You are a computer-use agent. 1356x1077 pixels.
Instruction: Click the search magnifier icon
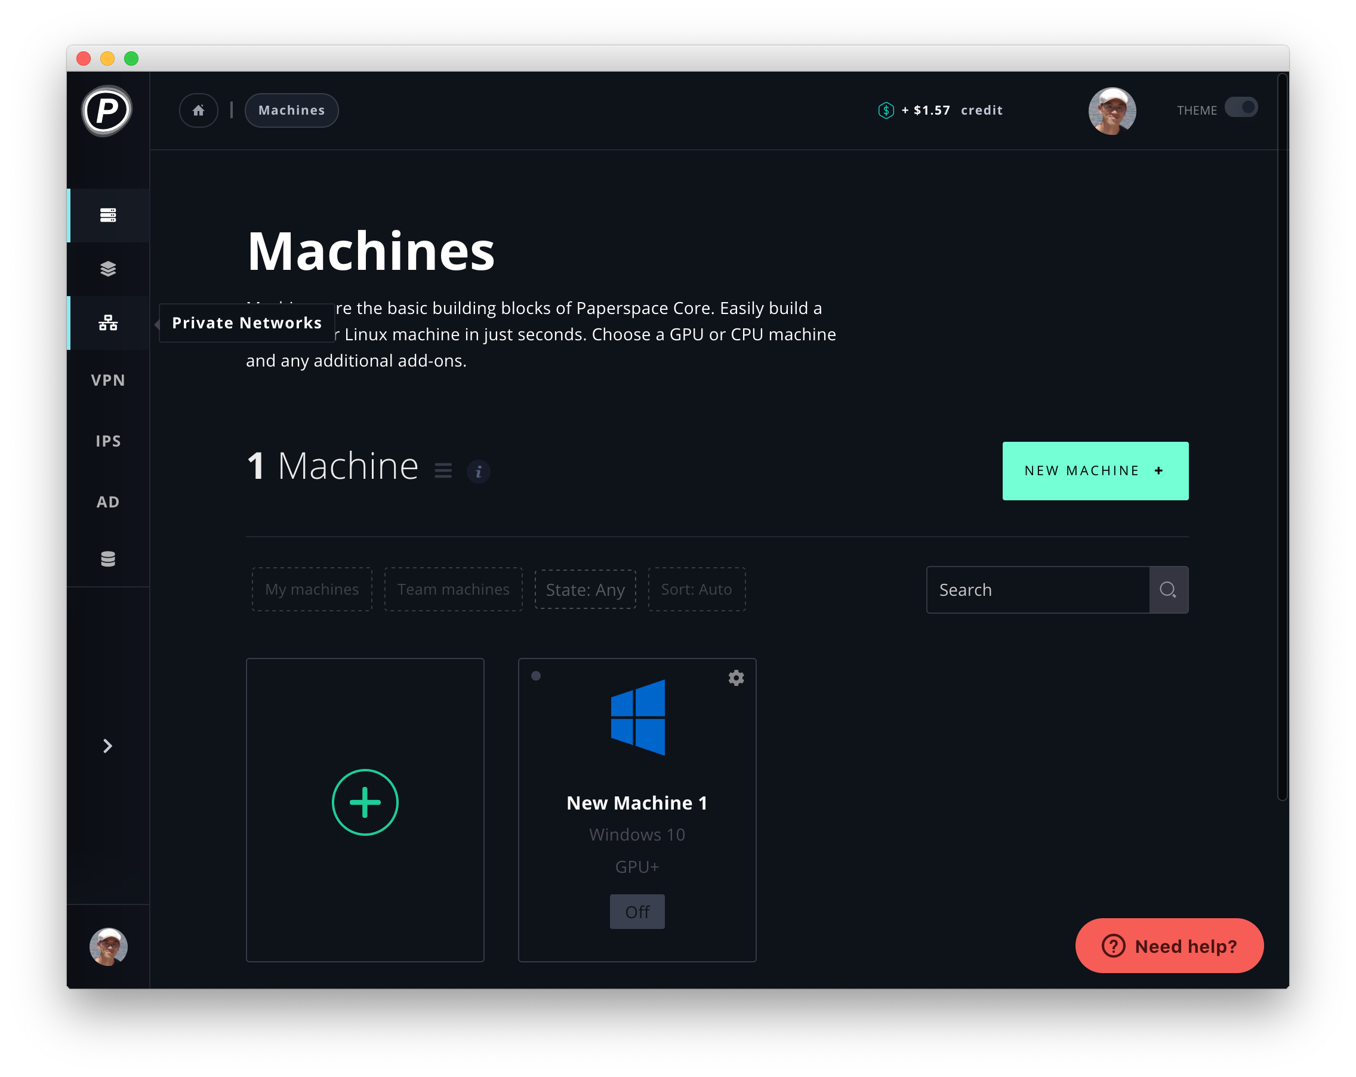[x=1168, y=590]
